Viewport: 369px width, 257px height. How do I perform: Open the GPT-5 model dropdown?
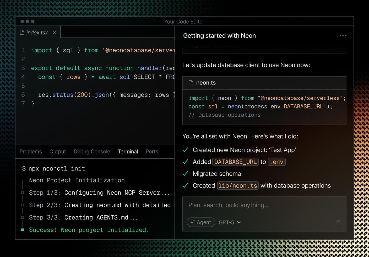(x=229, y=222)
